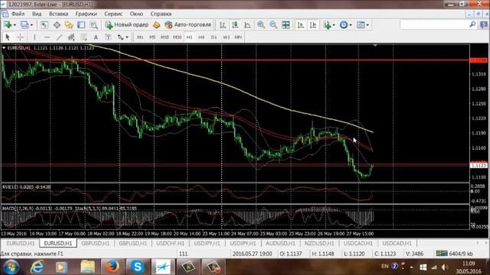490x275 pixels.
Task: Select the text A tool
Action: pos(96,37)
